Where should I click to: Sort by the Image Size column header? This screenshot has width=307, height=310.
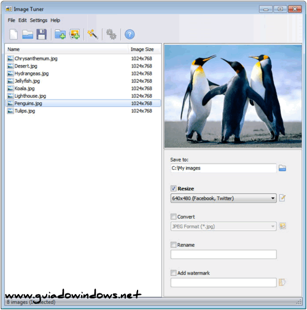[145, 49]
